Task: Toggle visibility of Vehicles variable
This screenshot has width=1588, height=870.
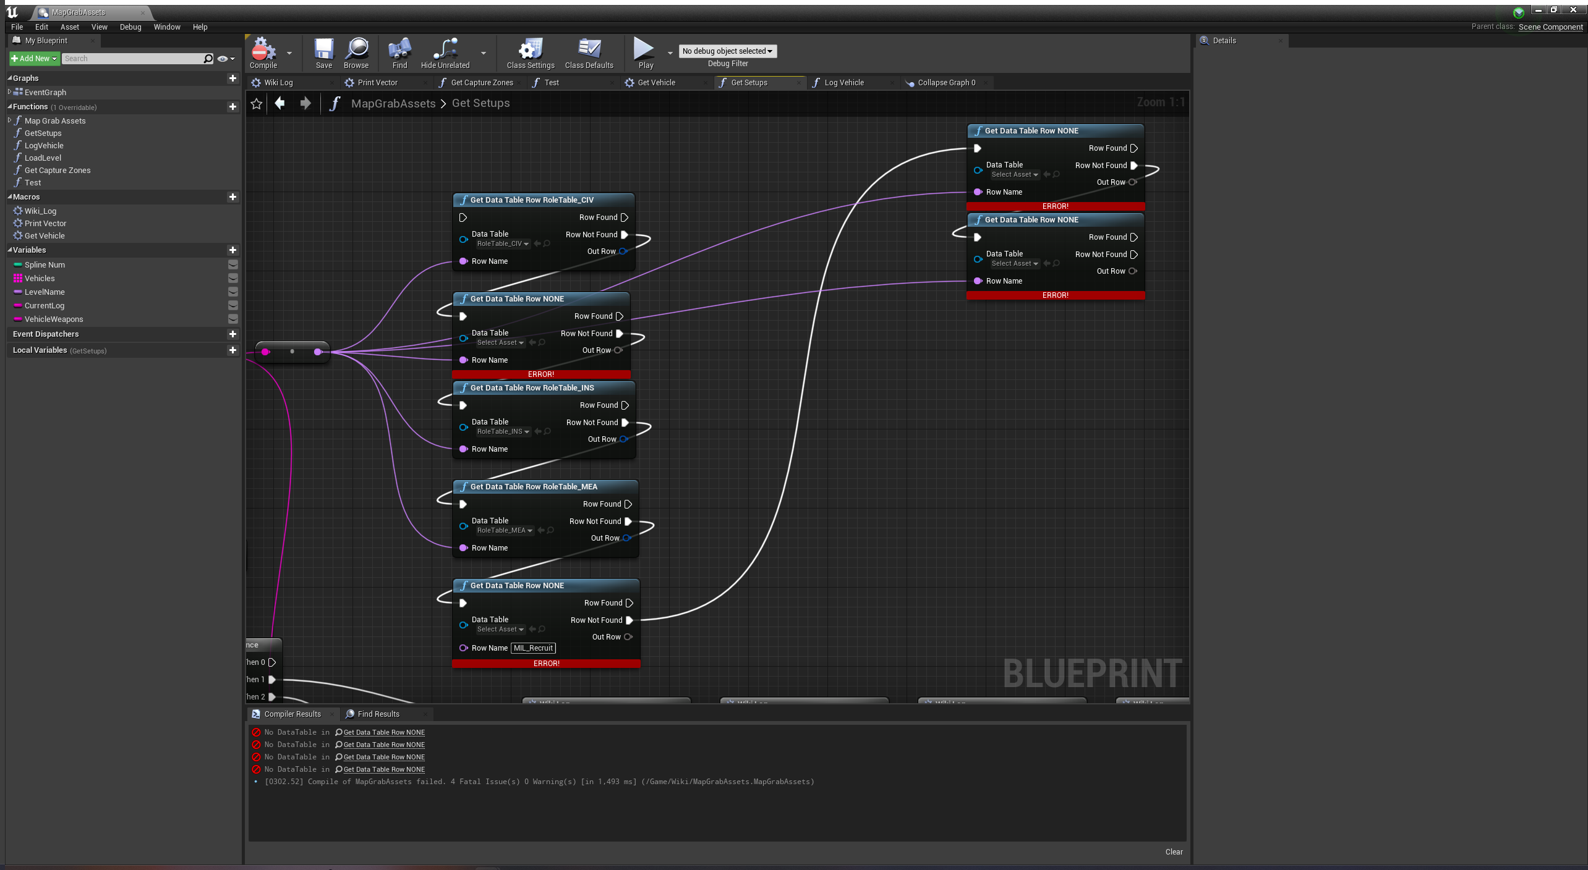Action: (x=233, y=278)
